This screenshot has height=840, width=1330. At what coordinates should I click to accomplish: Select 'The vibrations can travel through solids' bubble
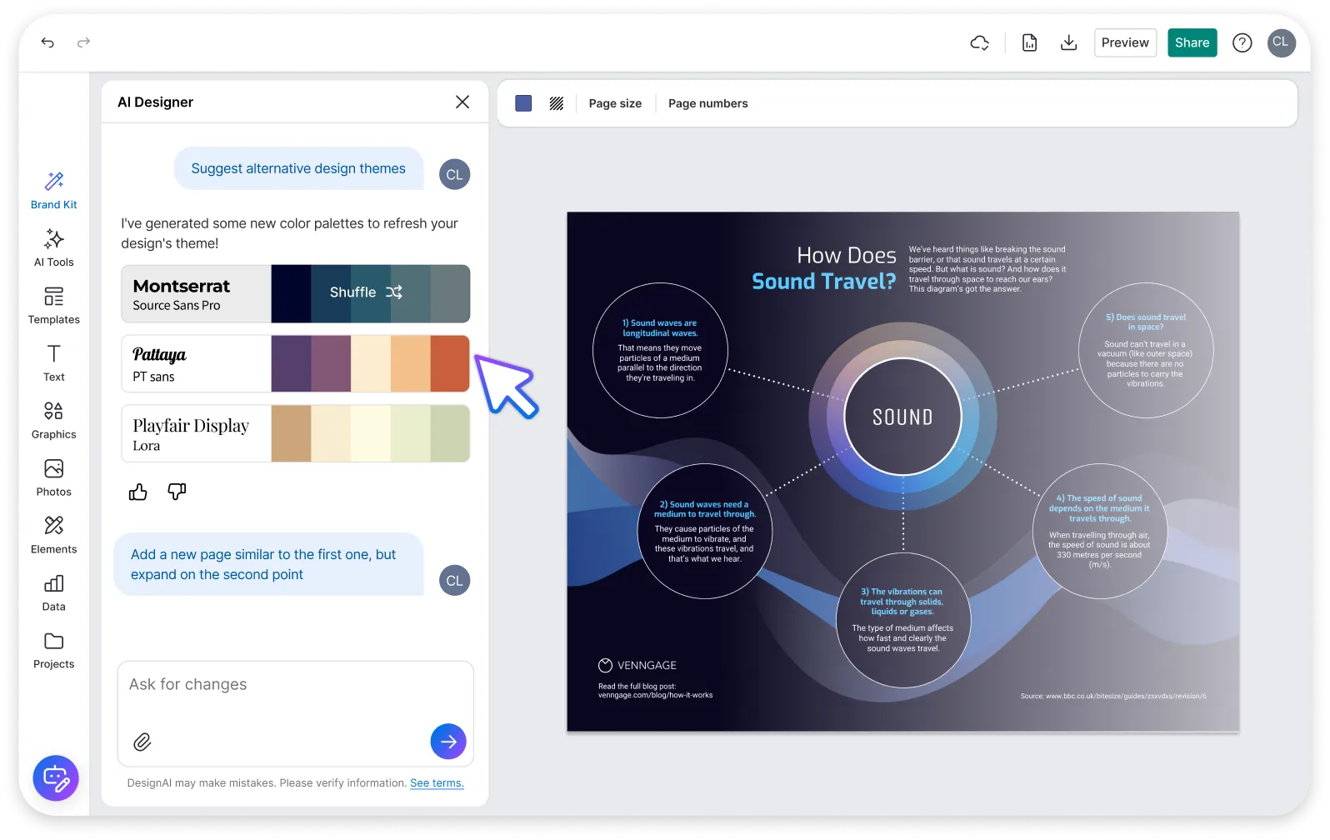(x=902, y=620)
